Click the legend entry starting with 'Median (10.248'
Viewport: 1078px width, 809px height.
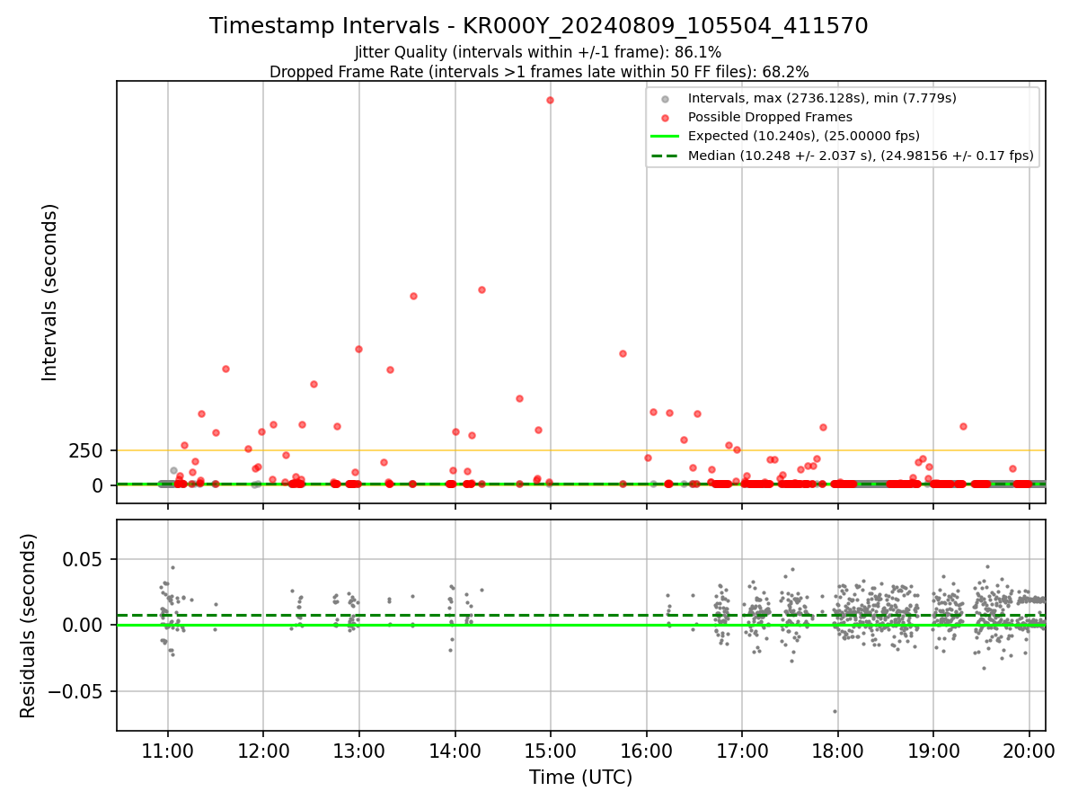click(861, 156)
